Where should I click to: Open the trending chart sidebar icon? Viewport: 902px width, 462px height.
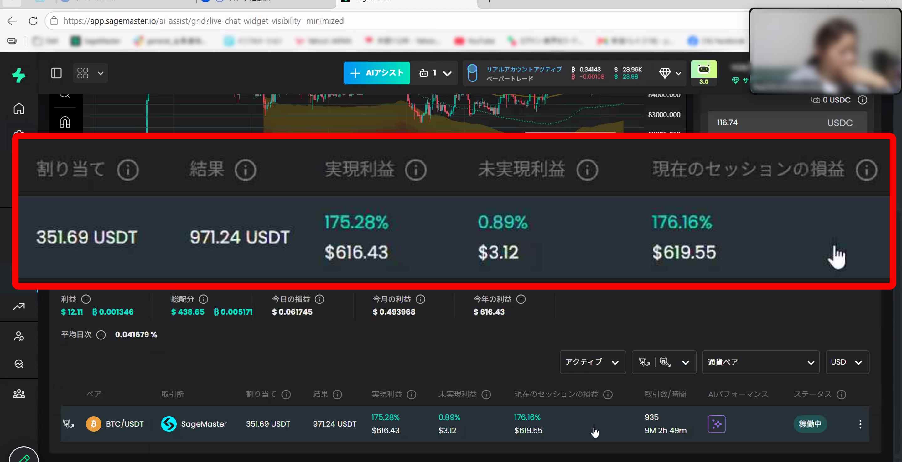tap(19, 306)
